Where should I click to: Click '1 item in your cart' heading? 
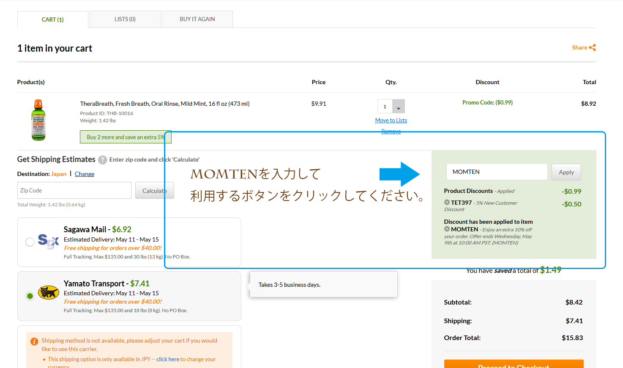click(x=55, y=48)
